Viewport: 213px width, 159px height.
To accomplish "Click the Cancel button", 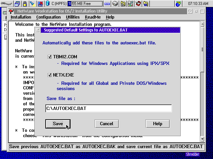I will [x=106, y=124].
